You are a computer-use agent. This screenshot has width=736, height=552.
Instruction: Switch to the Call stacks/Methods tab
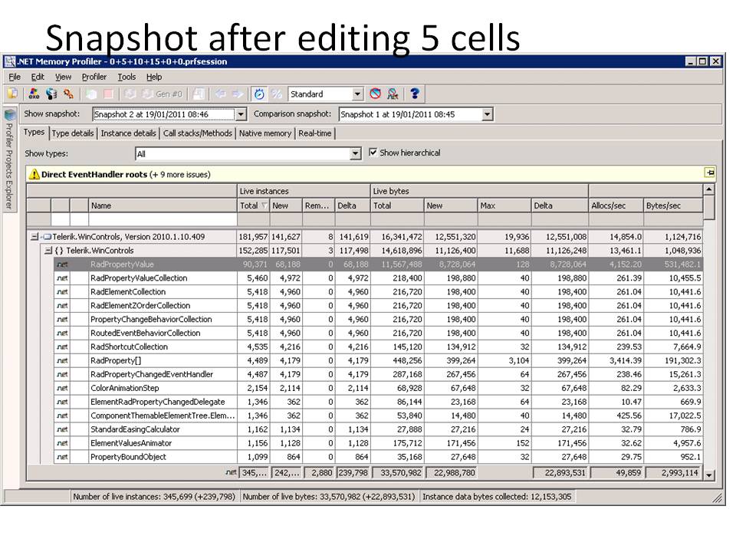tap(198, 133)
